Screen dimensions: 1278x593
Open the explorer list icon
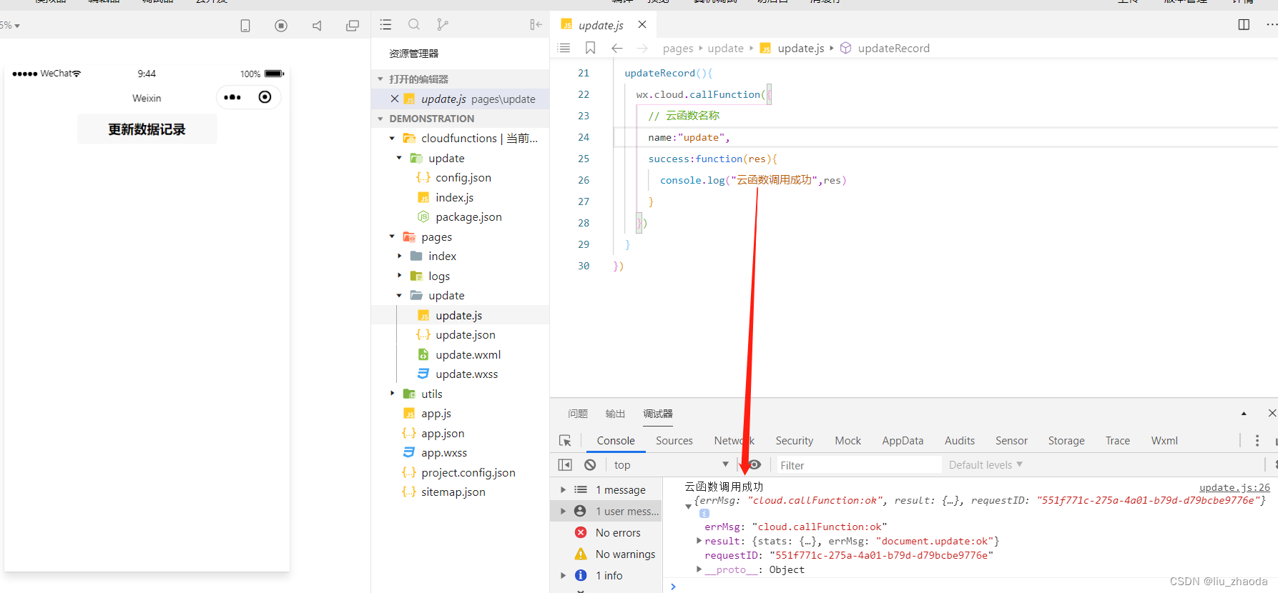[x=385, y=24]
